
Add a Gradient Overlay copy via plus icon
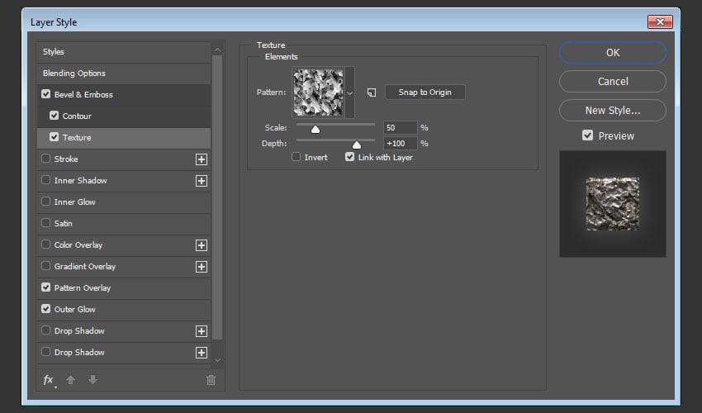coord(201,267)
